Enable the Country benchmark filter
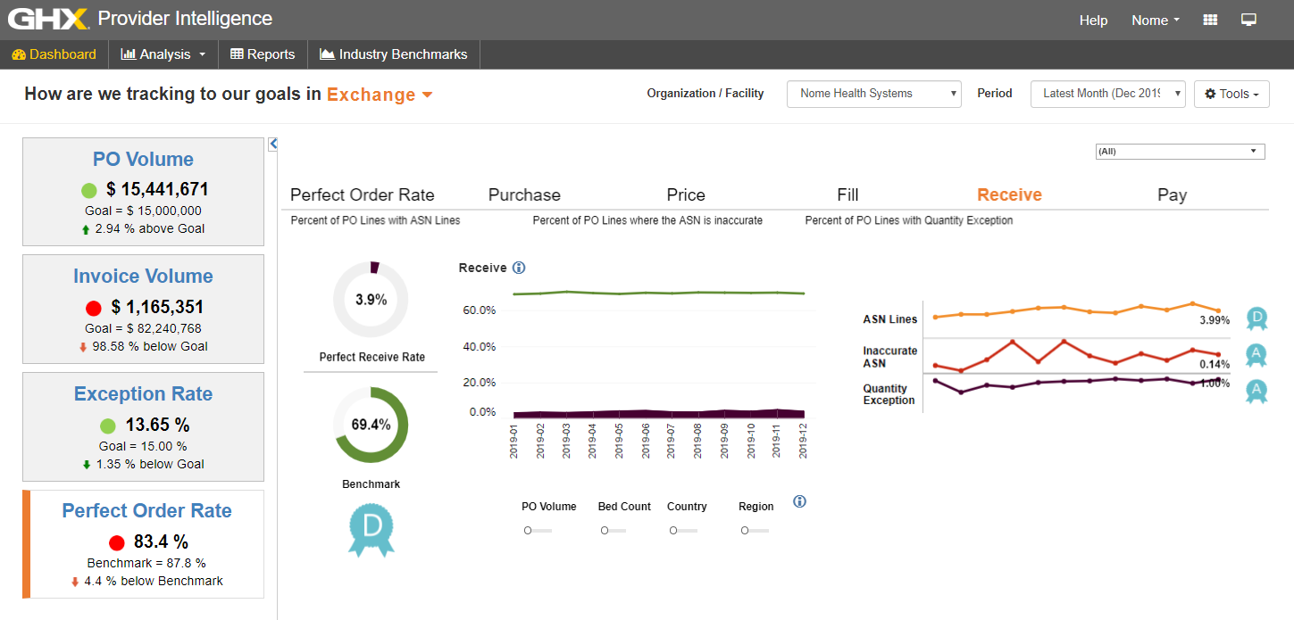This screenshot has height=620, width=1294. [681, 531]
